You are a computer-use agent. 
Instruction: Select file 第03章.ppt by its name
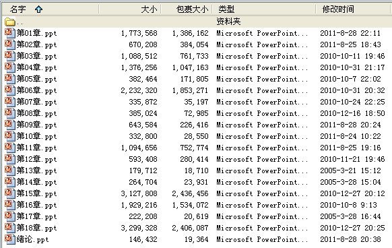37,56
